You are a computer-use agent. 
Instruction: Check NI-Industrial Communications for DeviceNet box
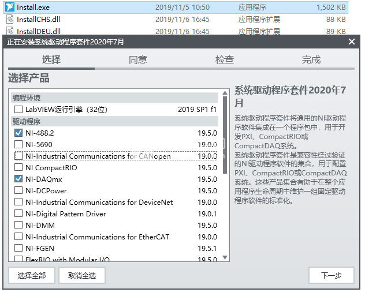click(18, 202)
